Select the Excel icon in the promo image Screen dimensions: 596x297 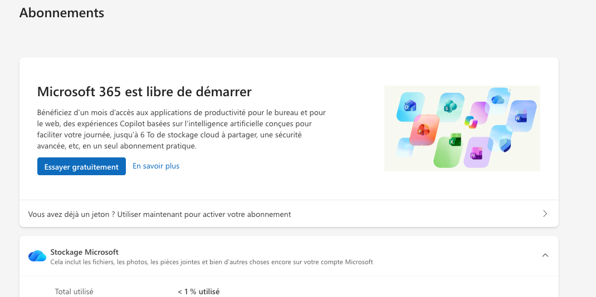455,140
